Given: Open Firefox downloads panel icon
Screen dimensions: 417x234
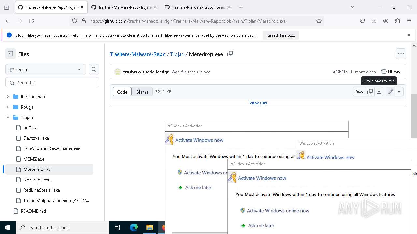Looking at the screenshot, I should coord(374,21).
